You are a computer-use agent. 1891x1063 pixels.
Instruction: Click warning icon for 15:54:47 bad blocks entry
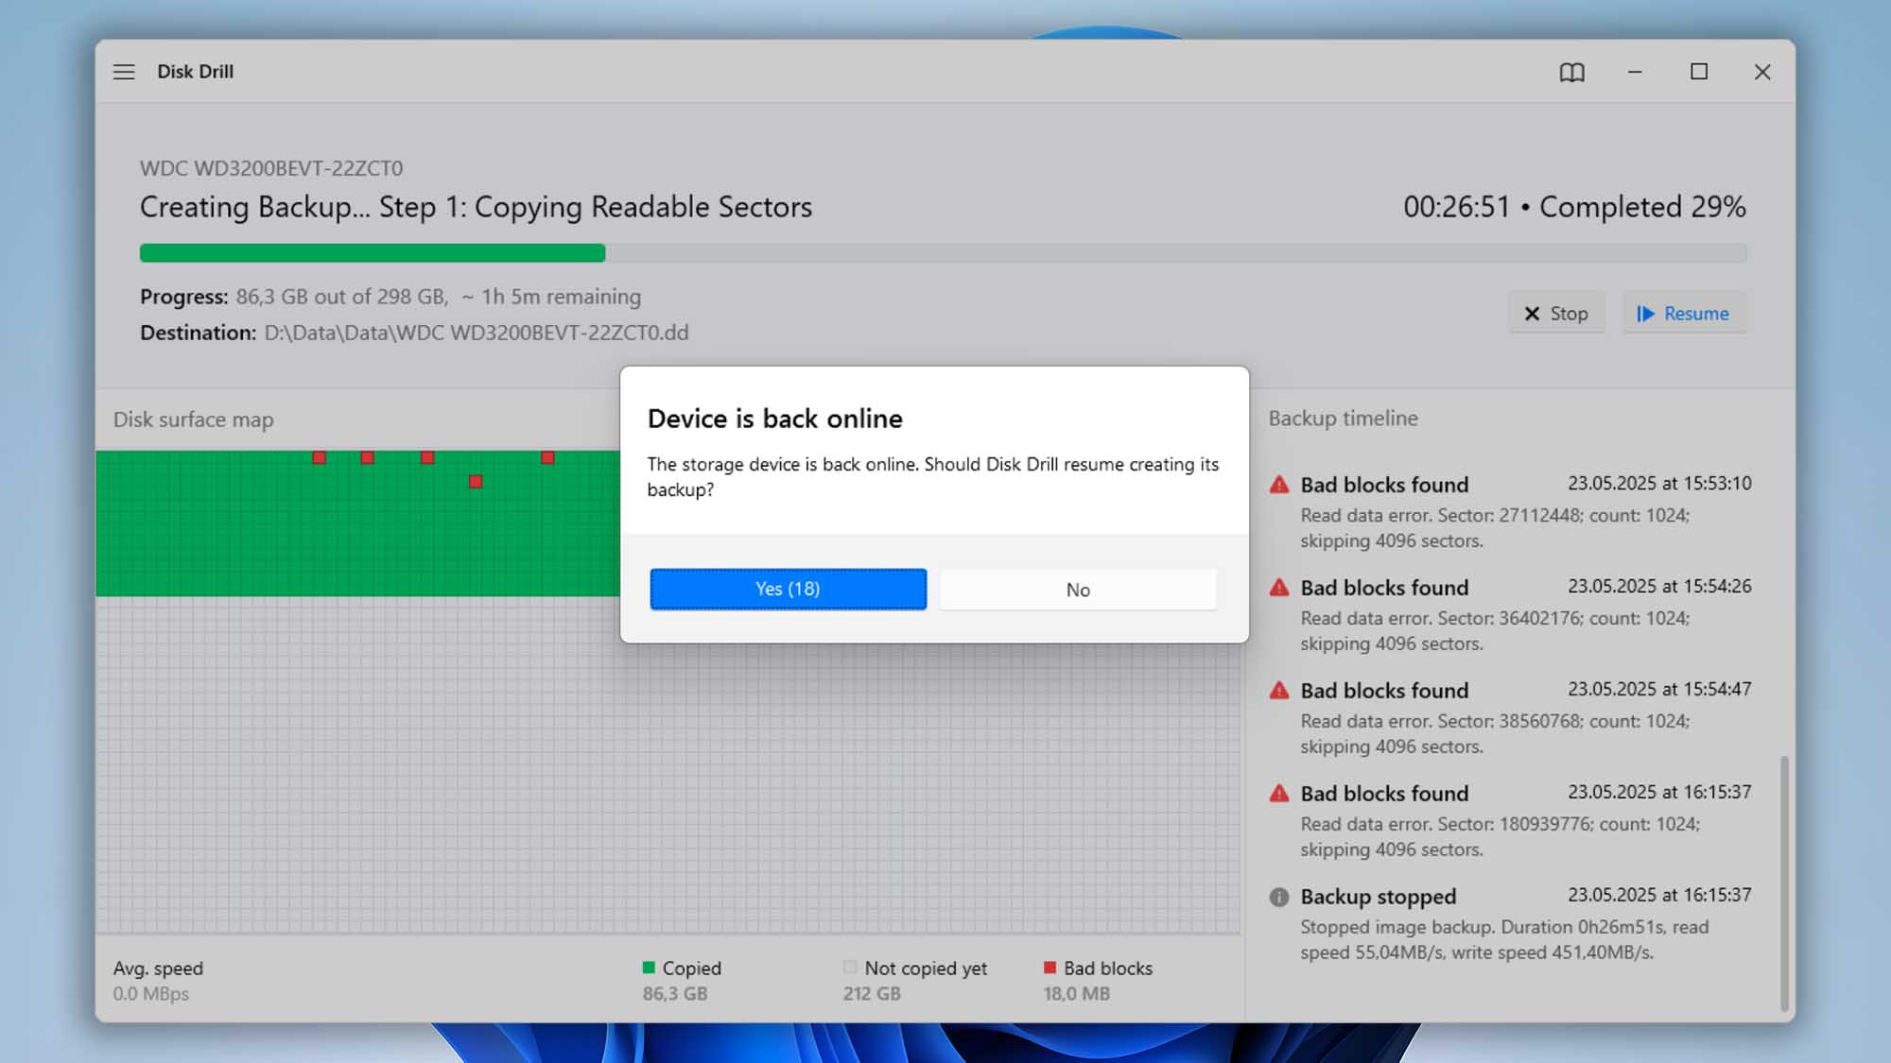click(1279, 691)
